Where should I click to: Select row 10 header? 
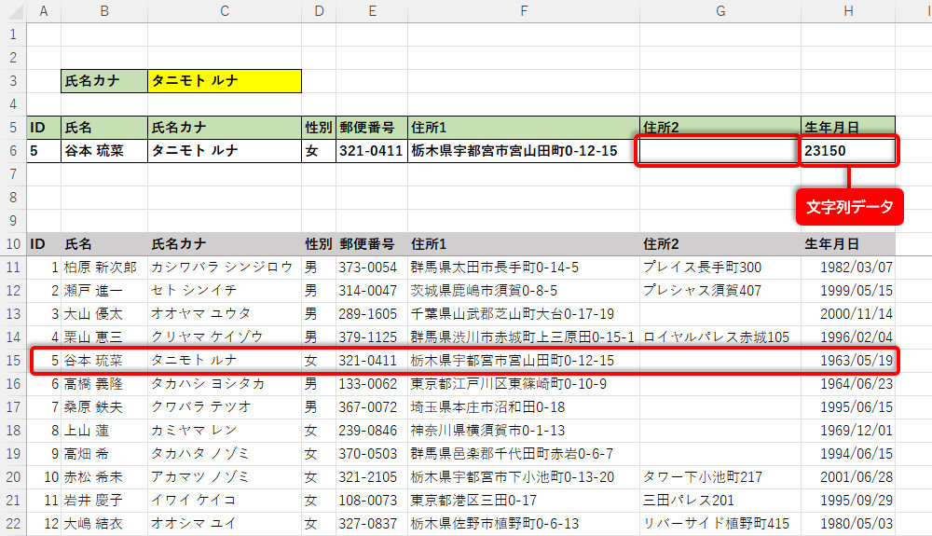tap(13, 244)
